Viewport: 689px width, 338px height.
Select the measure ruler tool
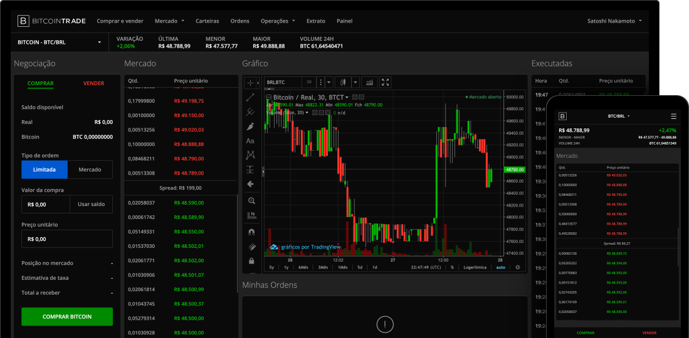[251, 215]
